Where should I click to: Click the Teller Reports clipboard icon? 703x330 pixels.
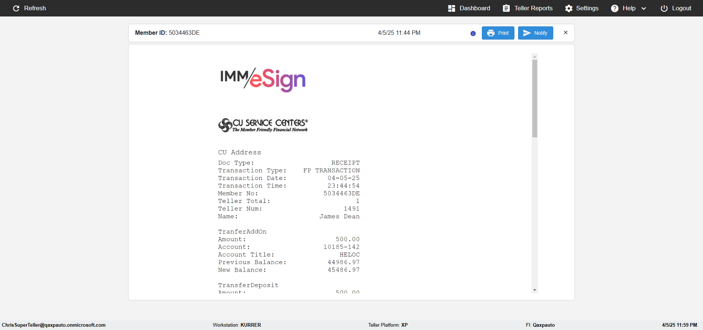coord(506,8)
